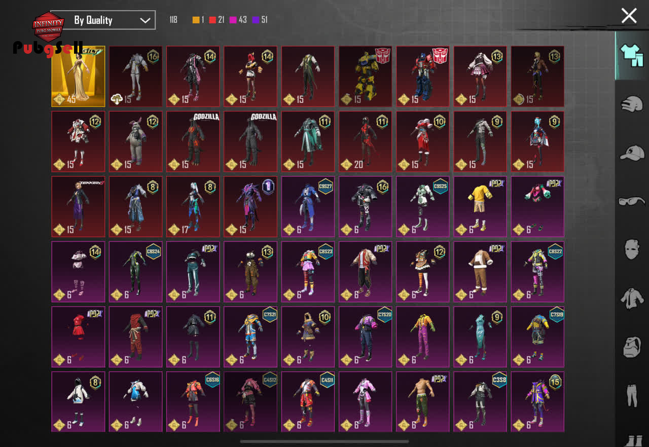Select the backpack category icon

coord(632,347)
